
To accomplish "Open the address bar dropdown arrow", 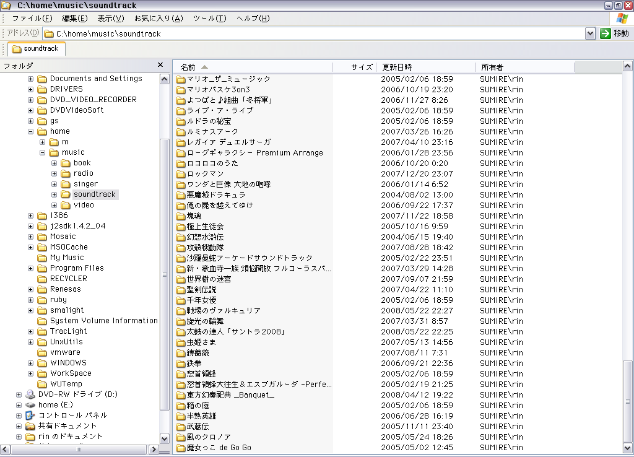I will [590, 33].
